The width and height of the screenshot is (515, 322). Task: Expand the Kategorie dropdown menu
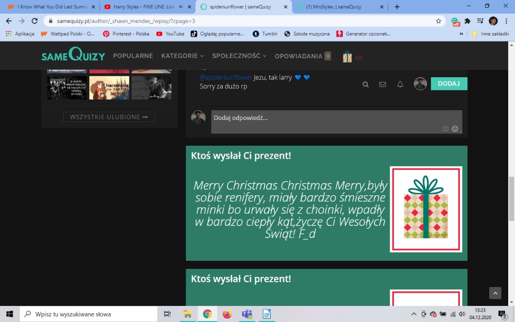tap(182, 56)
